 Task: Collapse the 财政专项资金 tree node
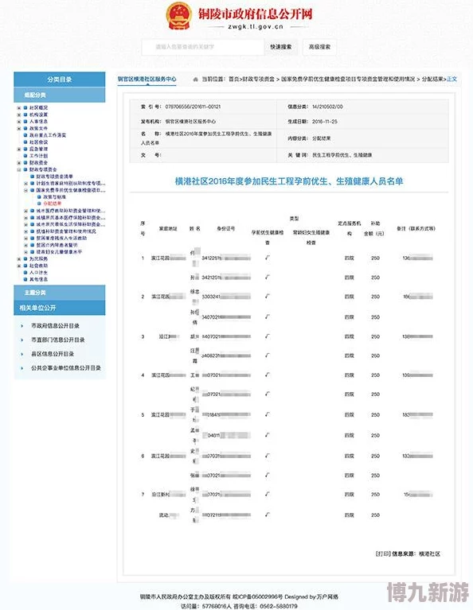18,169
